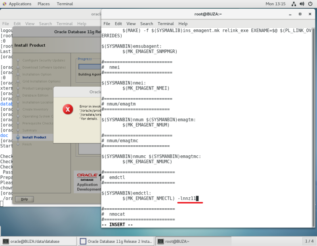The height and width of the screenshot is (246, 317).
Task: Click the Help button in the installer
Action: pyautogui.click(x=24, y=199)
